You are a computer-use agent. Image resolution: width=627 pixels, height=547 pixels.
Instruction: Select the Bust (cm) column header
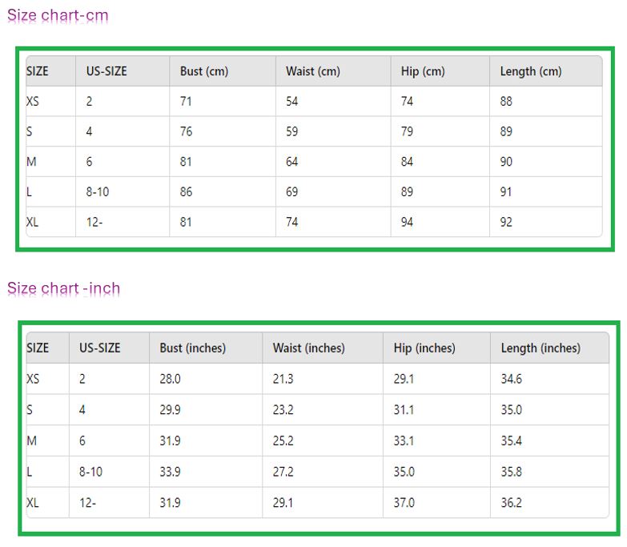[204, 71]
